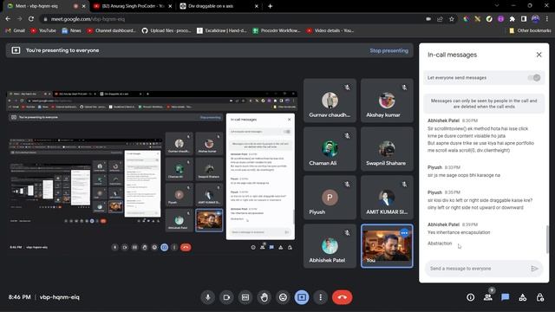Select AMIT KUMAR participant tile
Image resolution: width=555 pixels, height=312 pixels.
[x=387, y=198]
